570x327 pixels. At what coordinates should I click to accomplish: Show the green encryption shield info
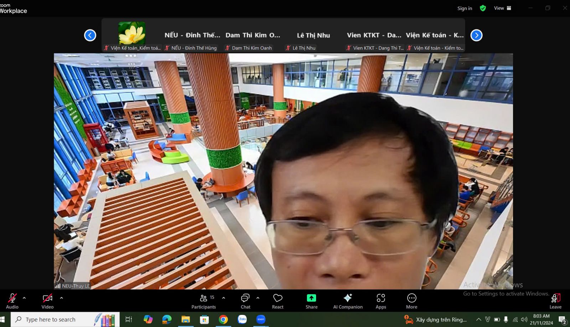tap(483, 8)
